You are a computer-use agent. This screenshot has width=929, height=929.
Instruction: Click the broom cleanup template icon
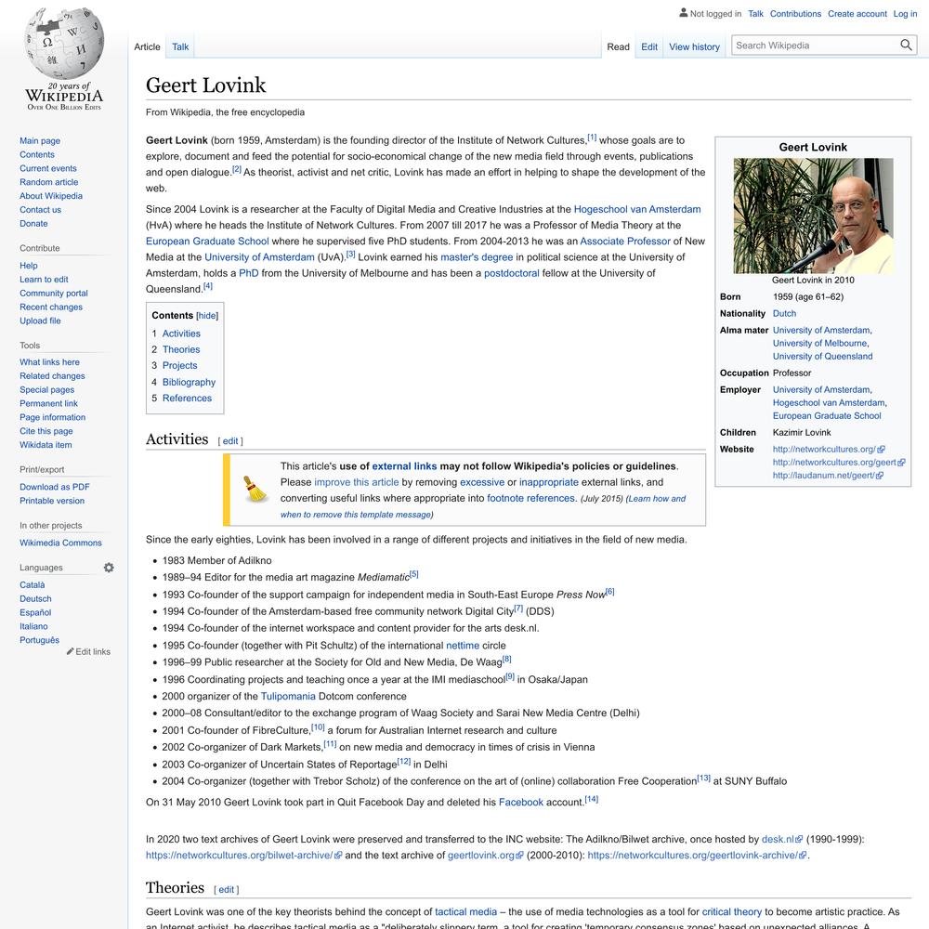pyautogui.click(x=255, y=490)
